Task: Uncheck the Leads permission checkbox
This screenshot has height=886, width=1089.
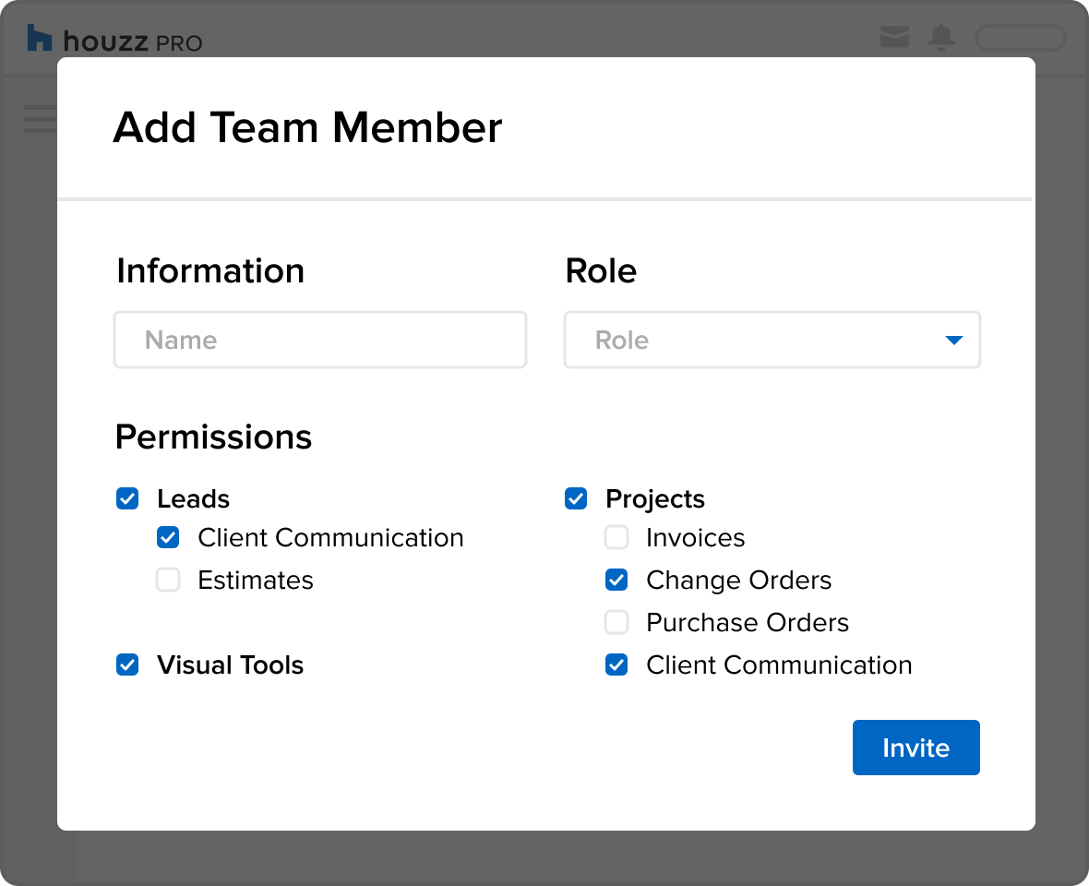Action: (x=127, y=498)
